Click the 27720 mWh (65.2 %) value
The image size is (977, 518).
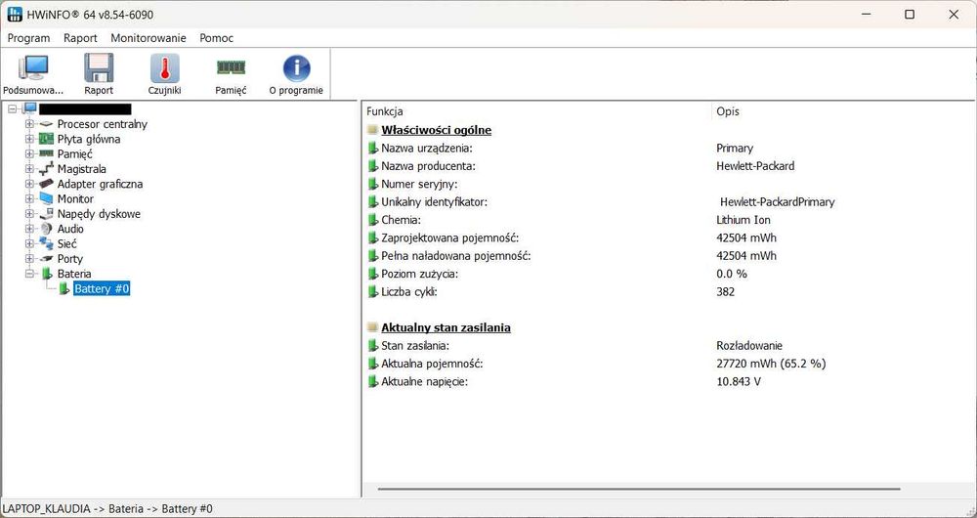pos(772,364)
